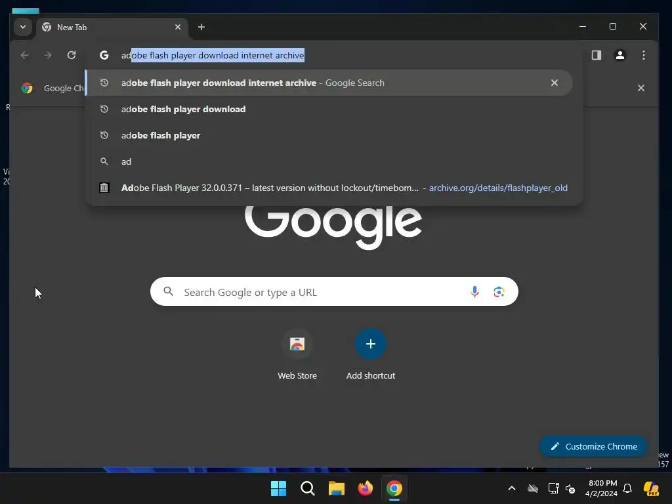672x504 pixels.
Task: Open Windows taskbar Search
Action: pyautogui.click(x=307, y=488)
